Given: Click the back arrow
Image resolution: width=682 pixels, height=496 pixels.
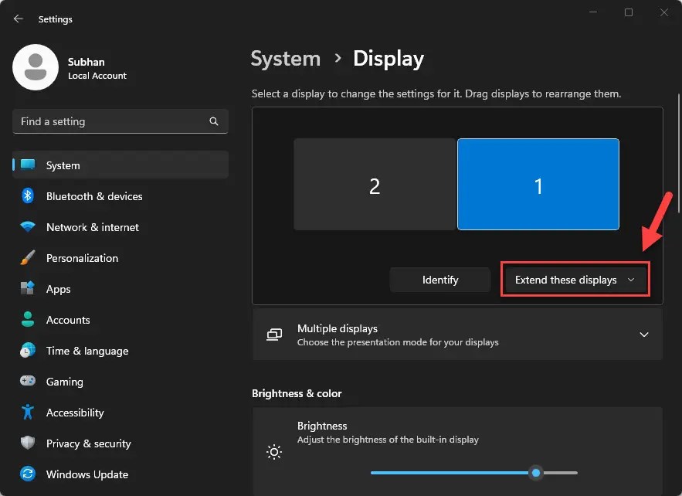Looking at the screenshot, I should (x=17, y=19).
